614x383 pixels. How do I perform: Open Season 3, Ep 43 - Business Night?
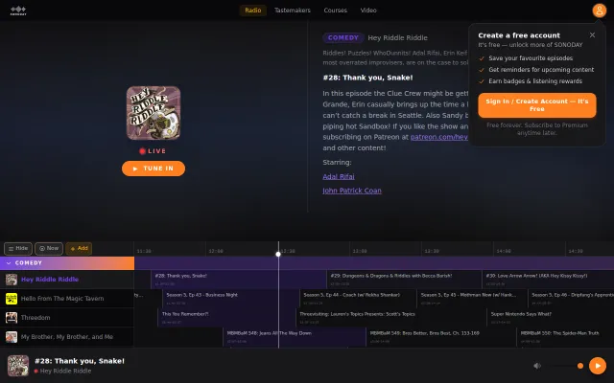point(231,299)
